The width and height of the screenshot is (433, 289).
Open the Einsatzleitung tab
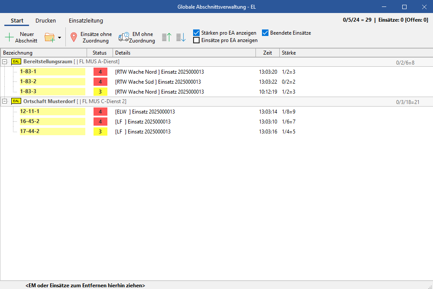pos(86,20)
